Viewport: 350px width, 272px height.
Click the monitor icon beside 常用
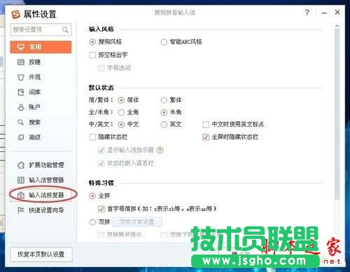click(21, 47)
